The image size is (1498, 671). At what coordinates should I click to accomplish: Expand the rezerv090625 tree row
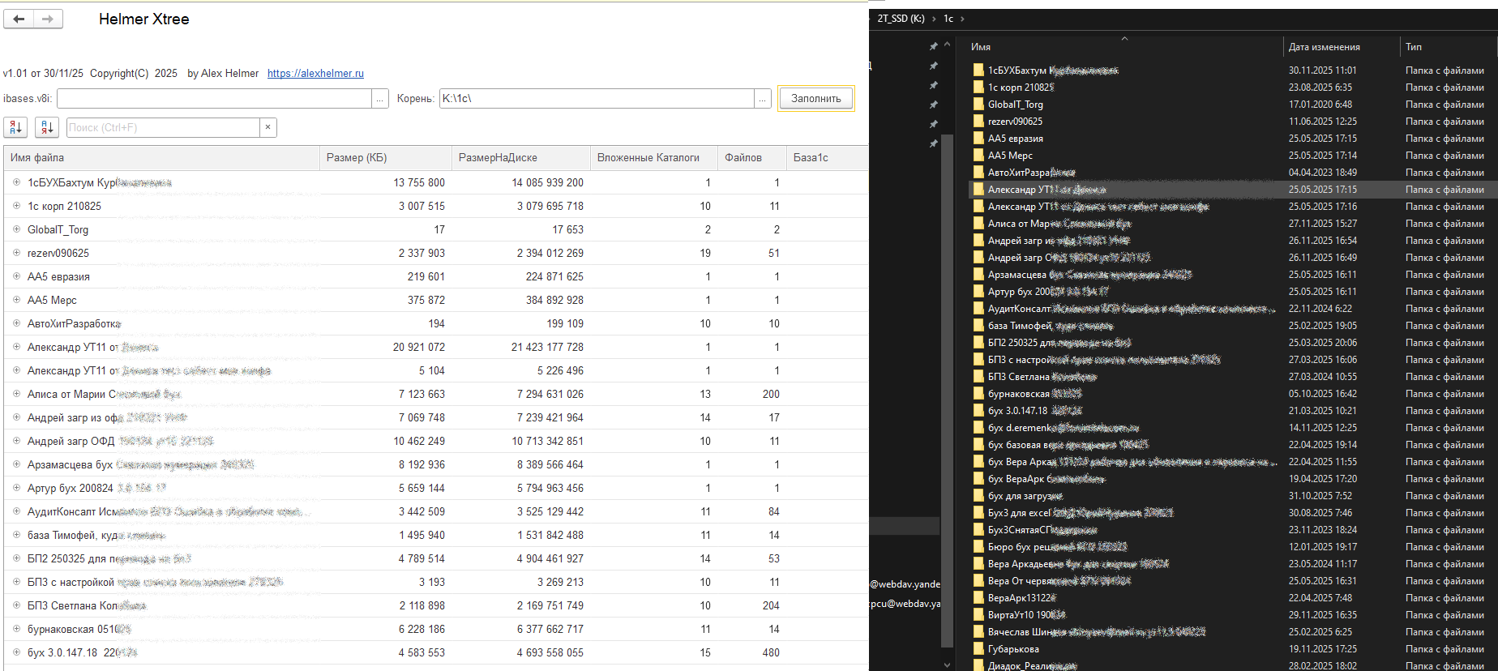(16, 253)
